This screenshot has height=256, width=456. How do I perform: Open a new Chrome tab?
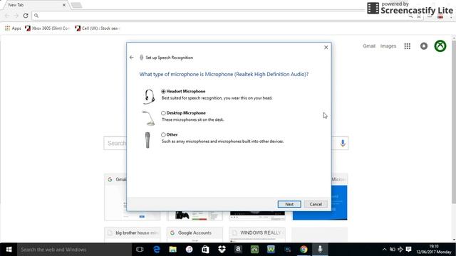pos(76,5)
